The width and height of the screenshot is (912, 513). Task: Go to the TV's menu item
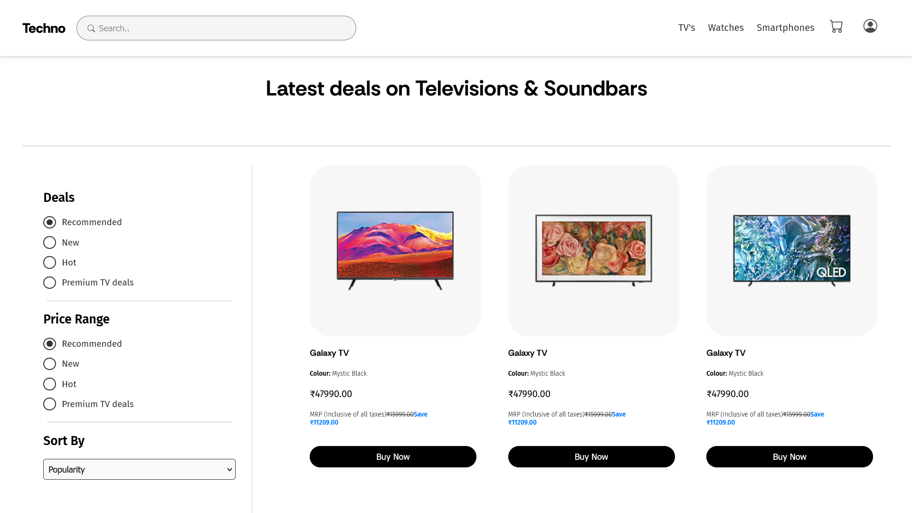[x=686, y=28]
